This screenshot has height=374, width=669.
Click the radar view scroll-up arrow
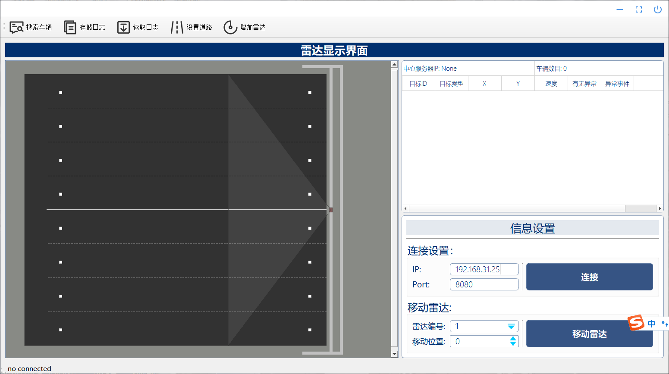394,65
